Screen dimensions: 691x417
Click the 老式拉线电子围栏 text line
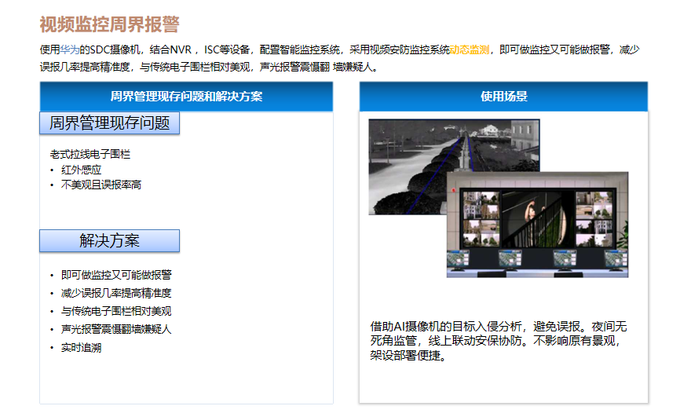(90, 154)
